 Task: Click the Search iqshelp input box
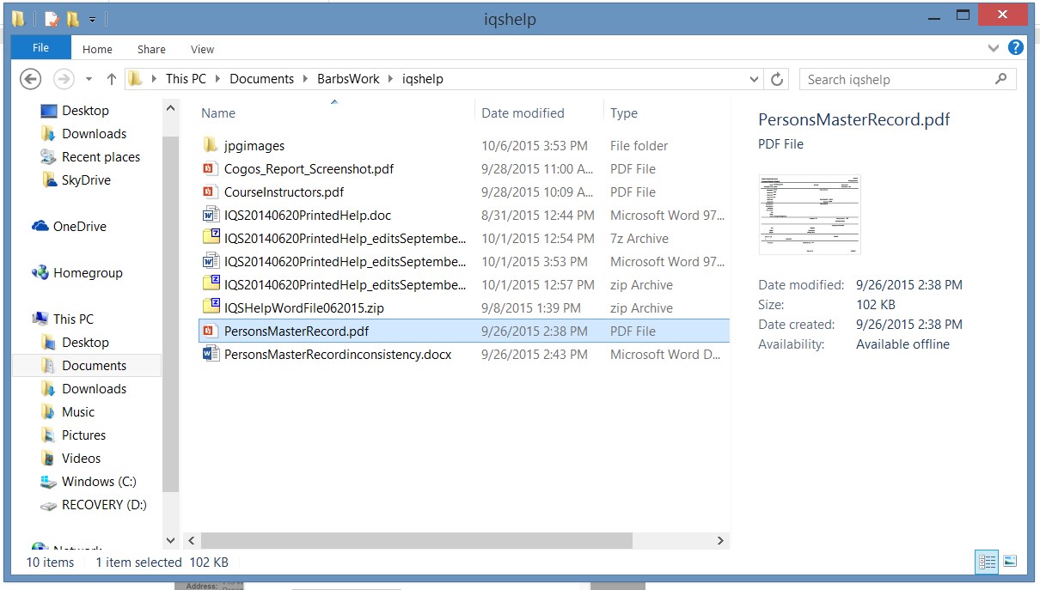pyautogui.click(x=898, y=79)
